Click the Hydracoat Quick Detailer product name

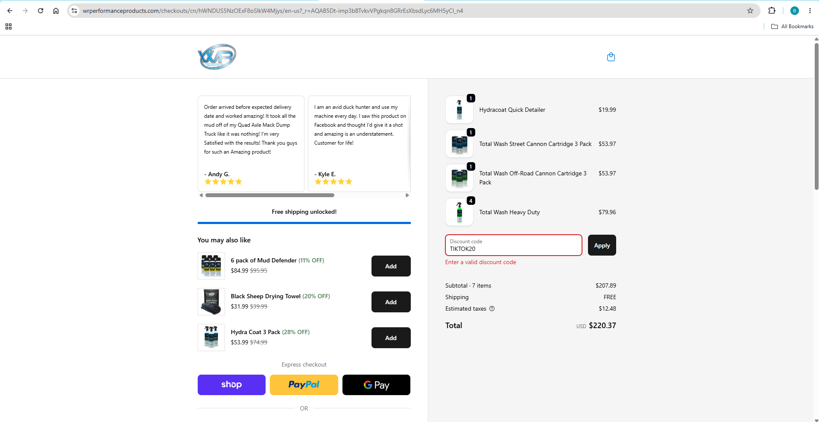coord(512,110)
